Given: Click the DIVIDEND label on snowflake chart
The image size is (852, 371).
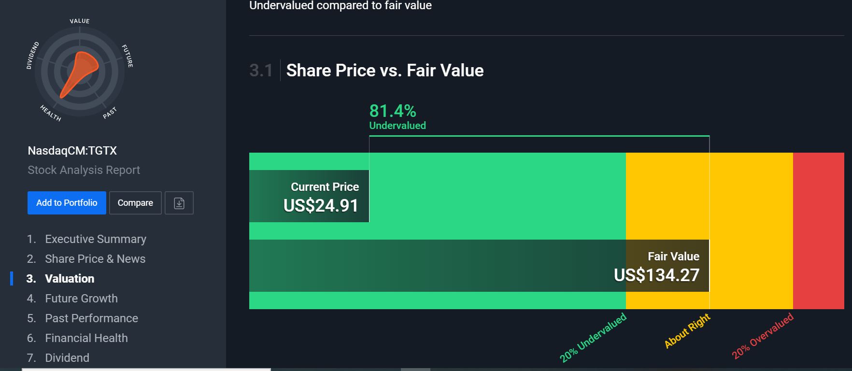Looking at the screenshot, I should pyautogui.click(x=32, y=56).
